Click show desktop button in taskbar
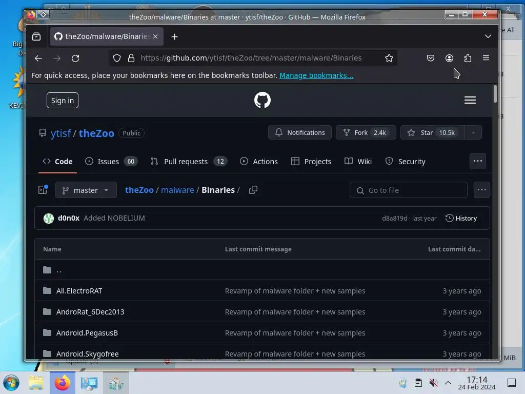The image size is (525, 394). pos(512,383)
